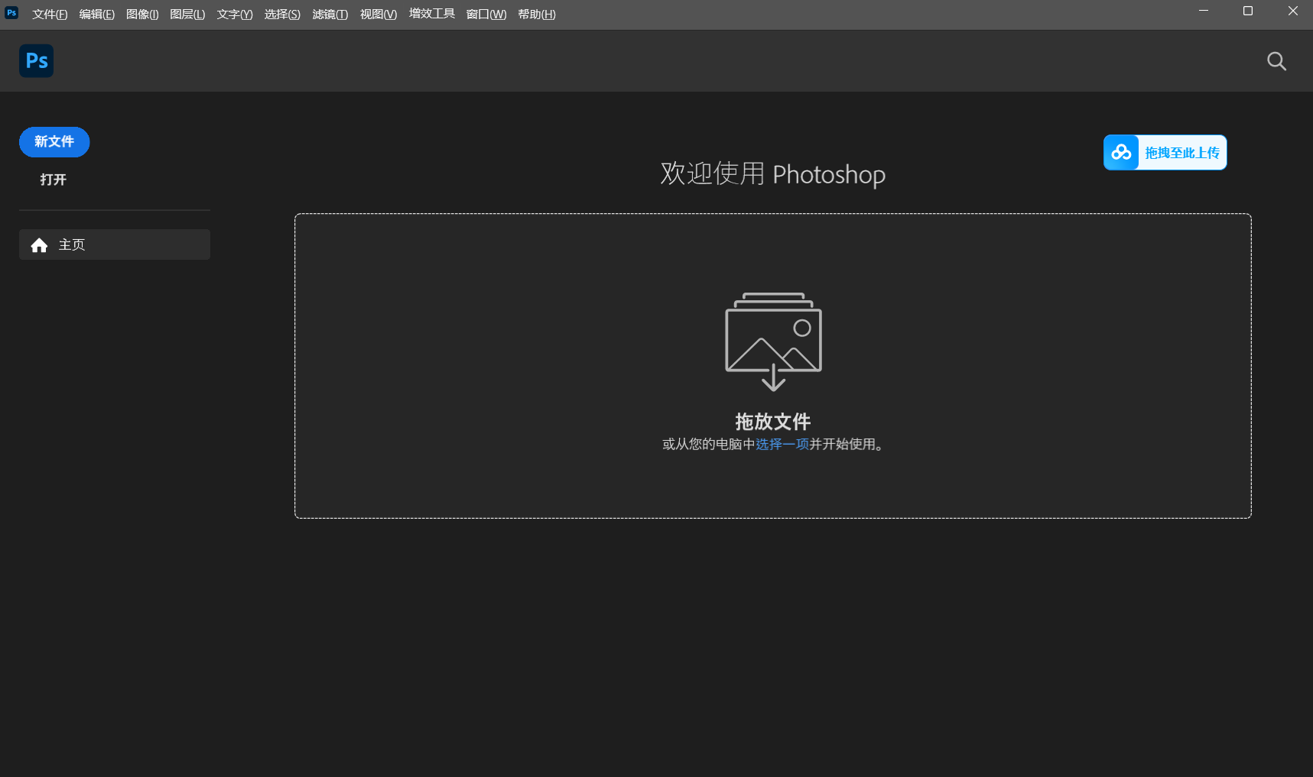Screen dimensions: 1313x777
Task: Maximize the Photoshop window
Action: 1248,11
